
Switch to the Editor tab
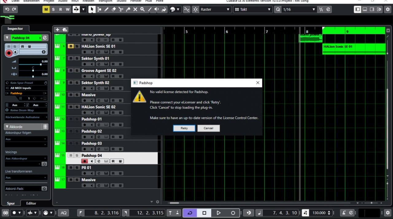coord(31,203)
